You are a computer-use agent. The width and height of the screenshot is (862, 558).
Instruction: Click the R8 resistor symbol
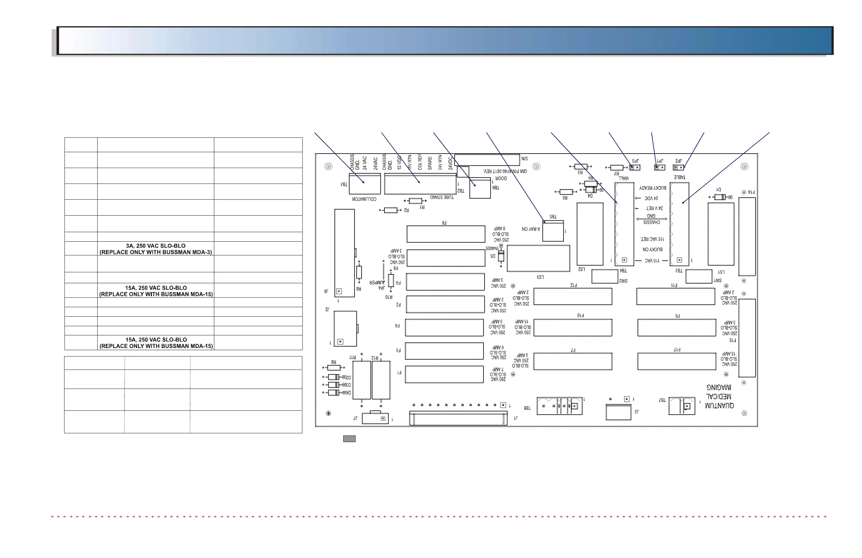(x=334, y=367)
